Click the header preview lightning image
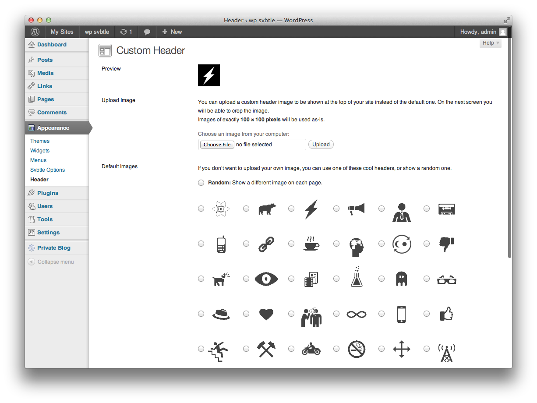 pos(209,75)
